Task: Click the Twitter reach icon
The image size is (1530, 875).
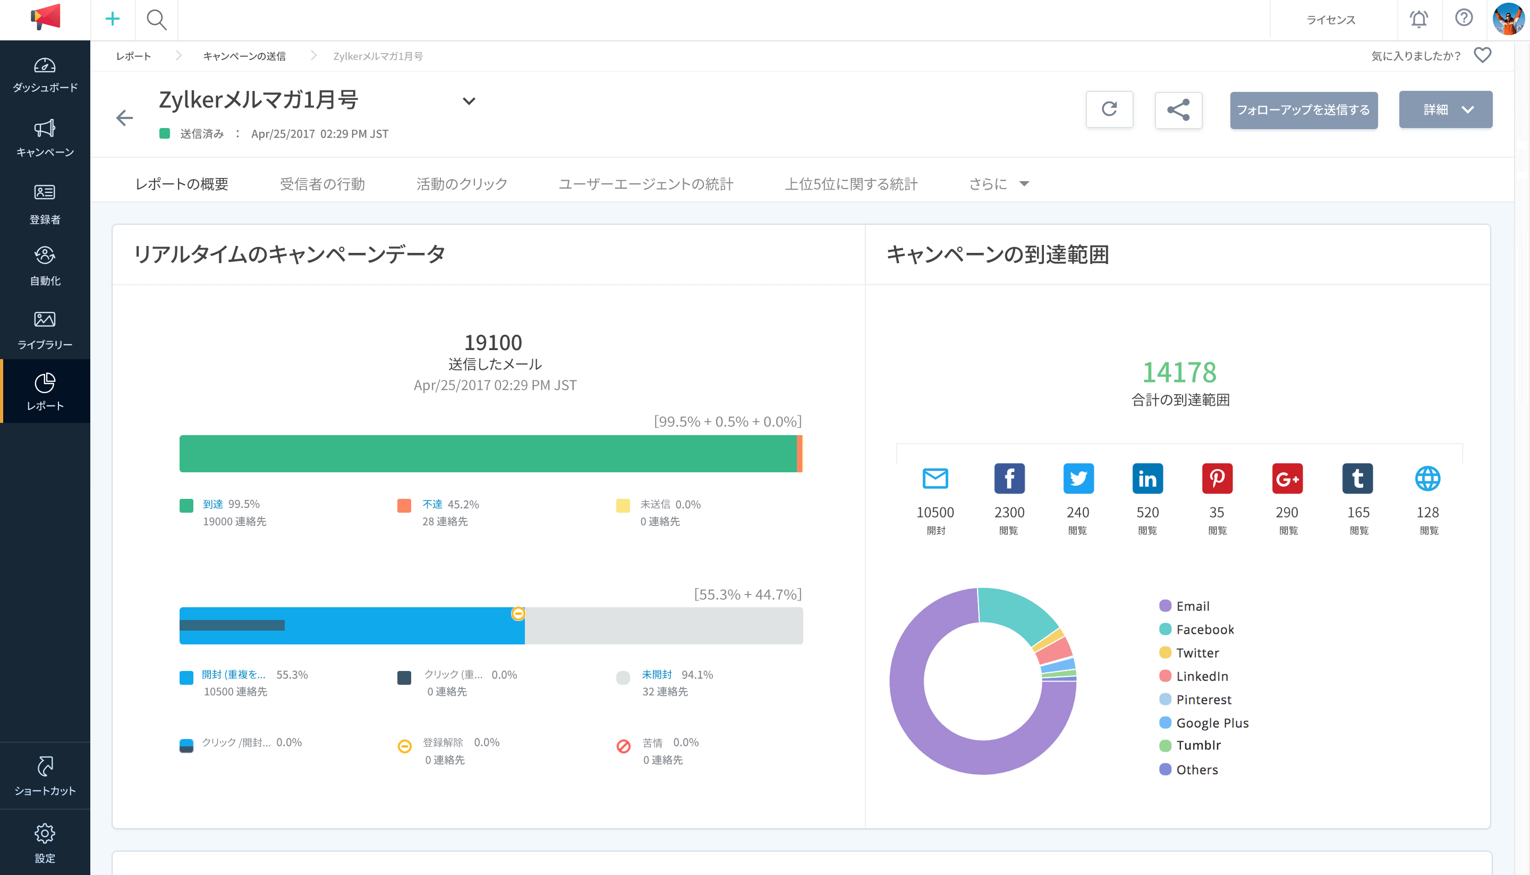Action: pos(1078,478)
